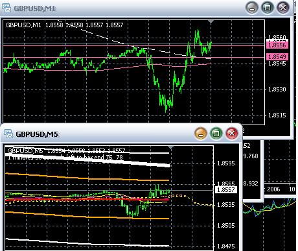
Task: Select the GBPUSD,M1 window title bar text
Action: click(34, 8)
